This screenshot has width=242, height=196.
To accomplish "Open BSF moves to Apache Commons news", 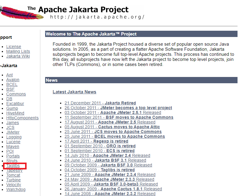I will click(119, 117).
